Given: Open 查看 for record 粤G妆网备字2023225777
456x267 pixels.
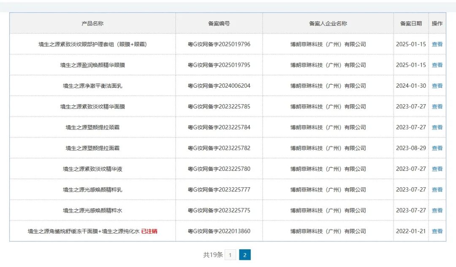Looking at the screenshot, I should [437, 190].
